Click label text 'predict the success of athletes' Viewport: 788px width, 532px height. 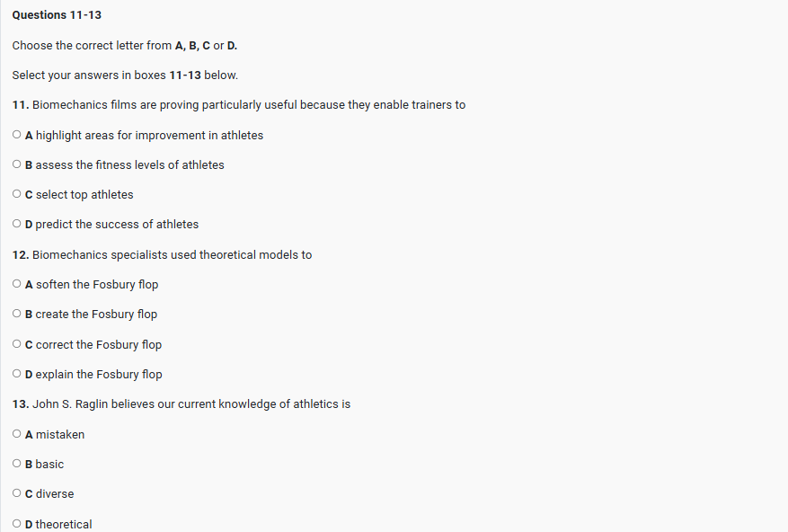(117, 224)
